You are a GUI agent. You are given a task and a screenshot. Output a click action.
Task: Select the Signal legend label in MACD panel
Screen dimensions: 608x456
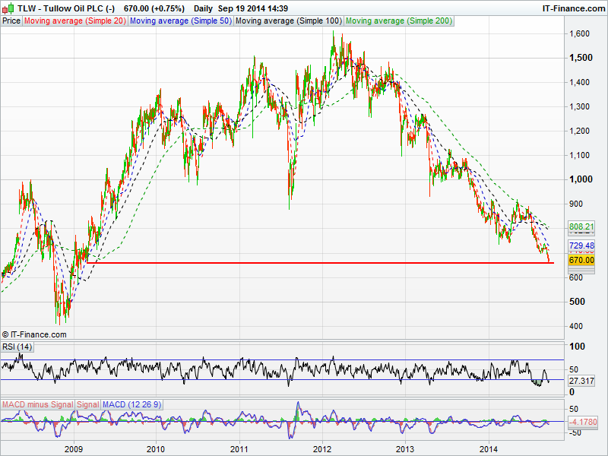pyautogui.click(x=87, y=404)
